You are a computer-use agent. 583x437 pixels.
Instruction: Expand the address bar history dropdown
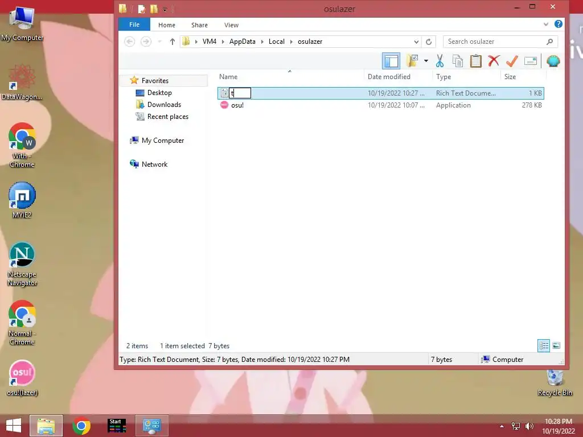pyautogui.click(x=416, y=42)
